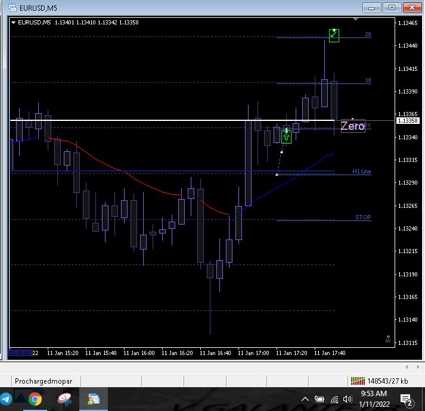Click the current price tag 1.13358

click(408, 121)
